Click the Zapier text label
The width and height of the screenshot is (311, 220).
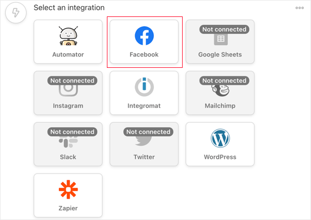tap(68, 208)
